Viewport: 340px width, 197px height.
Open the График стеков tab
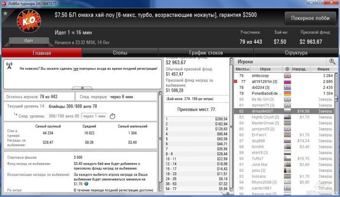coord(206,53)
